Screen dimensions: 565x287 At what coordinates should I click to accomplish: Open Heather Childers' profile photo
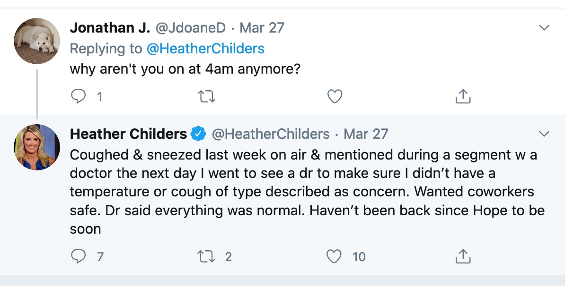(x=37, y=147)
